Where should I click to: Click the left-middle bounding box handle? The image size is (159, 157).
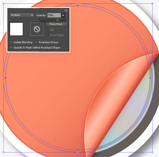pos(3,78)
